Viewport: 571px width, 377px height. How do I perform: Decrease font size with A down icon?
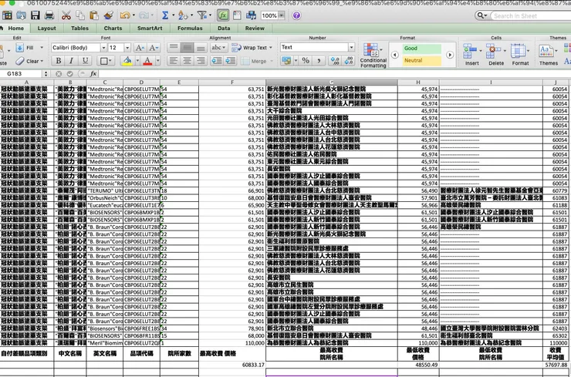click(154, 48)
